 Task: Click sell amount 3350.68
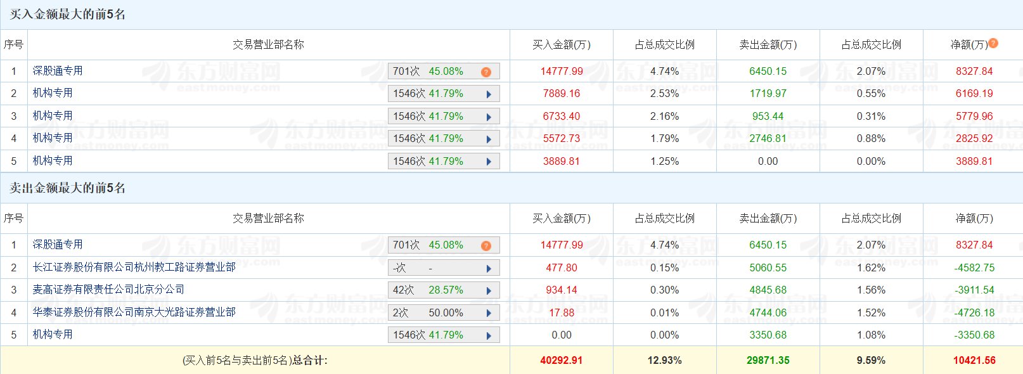[768, 335]
